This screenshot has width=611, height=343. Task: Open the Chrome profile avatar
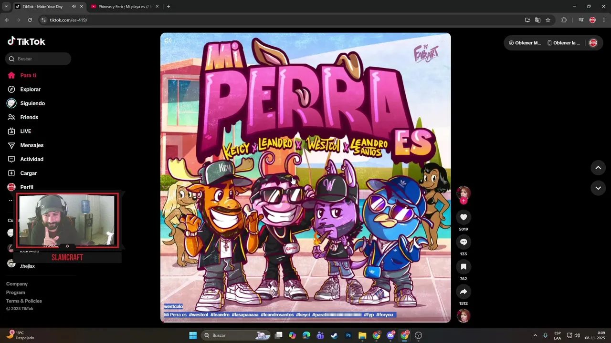[x=592, y=20]
